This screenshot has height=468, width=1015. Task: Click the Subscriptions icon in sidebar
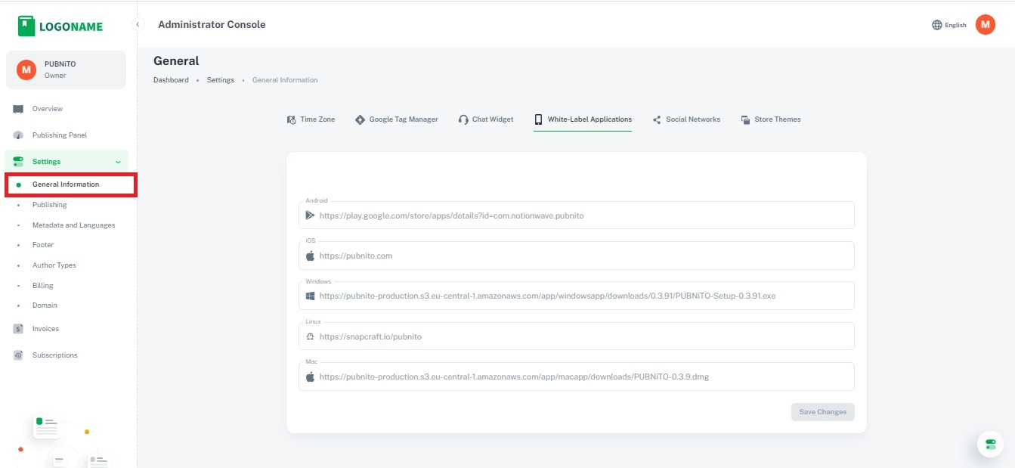(x=18, y=355)
